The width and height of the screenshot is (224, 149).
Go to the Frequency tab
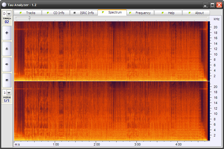[140, 13]
